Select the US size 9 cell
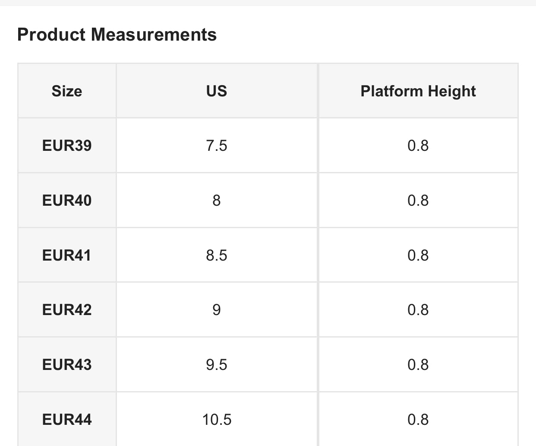 (217, 310)
